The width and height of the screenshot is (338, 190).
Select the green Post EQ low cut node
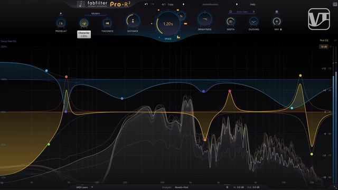click(x=49, y=144)
